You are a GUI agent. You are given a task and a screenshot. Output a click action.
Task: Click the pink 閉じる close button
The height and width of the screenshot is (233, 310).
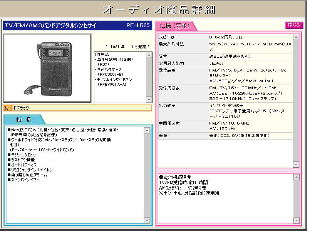tap(294, 25)
